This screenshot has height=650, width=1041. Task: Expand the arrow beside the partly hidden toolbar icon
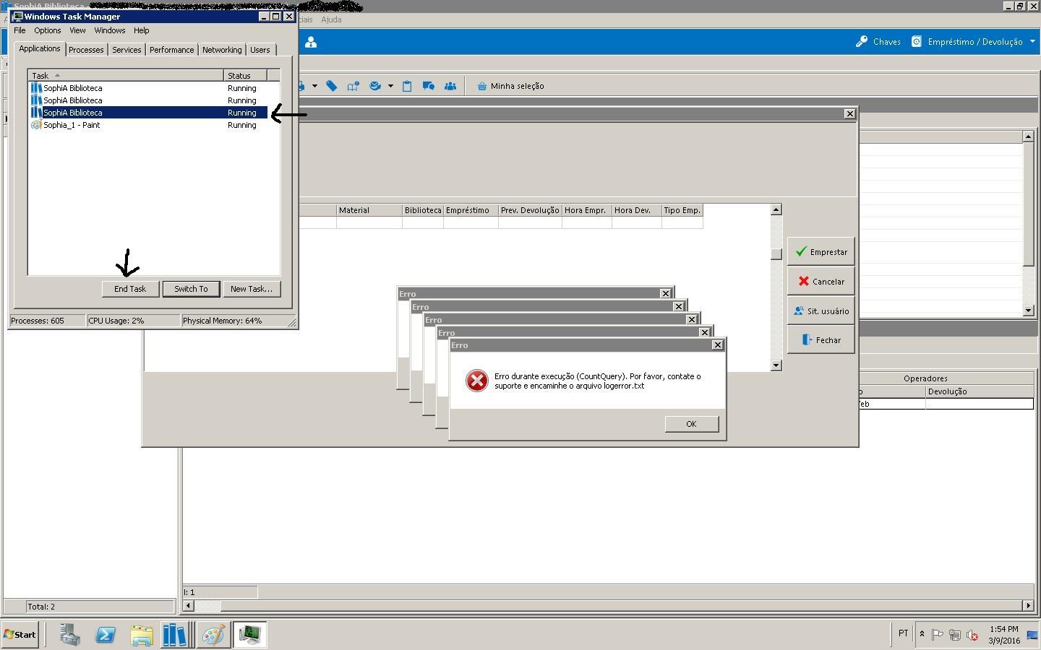tap(314, 86)
